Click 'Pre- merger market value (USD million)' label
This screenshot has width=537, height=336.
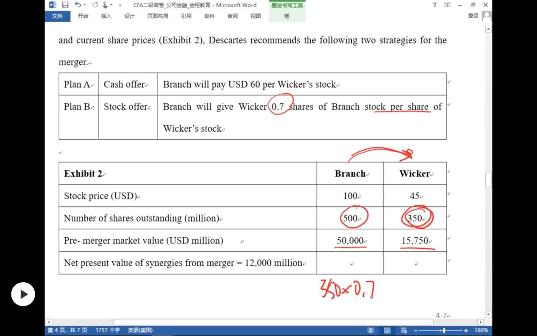coord(143,241)
